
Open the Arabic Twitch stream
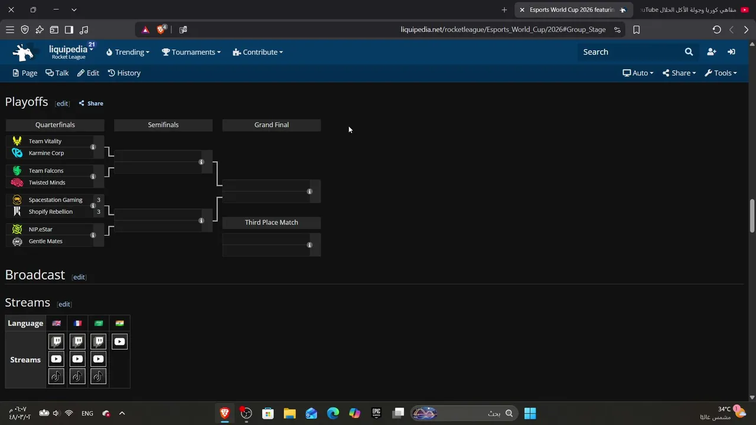click(99, 341)
